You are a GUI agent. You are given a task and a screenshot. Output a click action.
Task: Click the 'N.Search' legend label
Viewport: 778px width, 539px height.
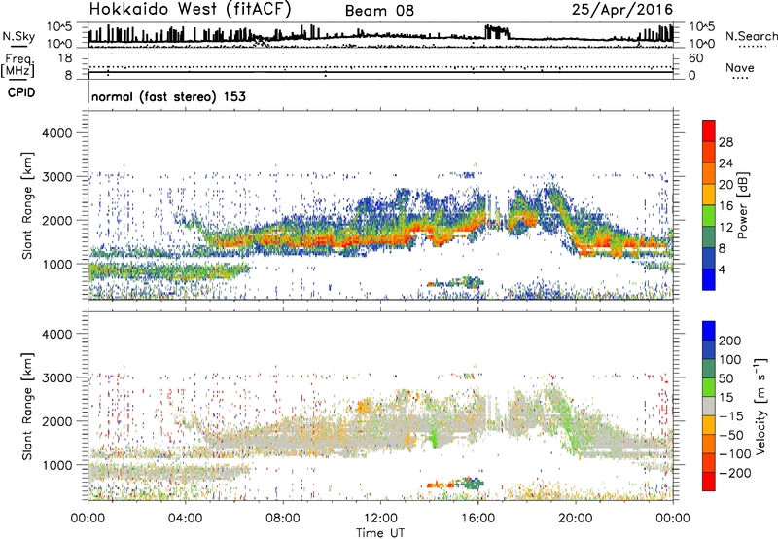pyautogui.click(x=752, y=36)
